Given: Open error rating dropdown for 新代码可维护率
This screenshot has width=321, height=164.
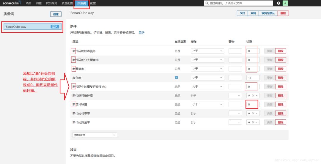Looking at the screenshot, I should point(257,96).
